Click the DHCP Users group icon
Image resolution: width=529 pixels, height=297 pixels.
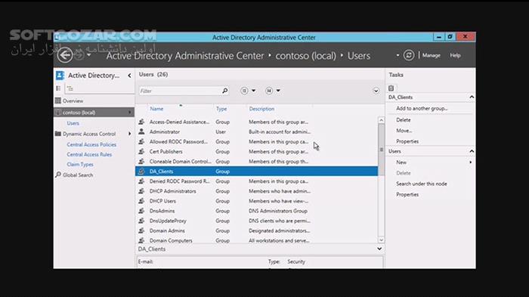142,201
